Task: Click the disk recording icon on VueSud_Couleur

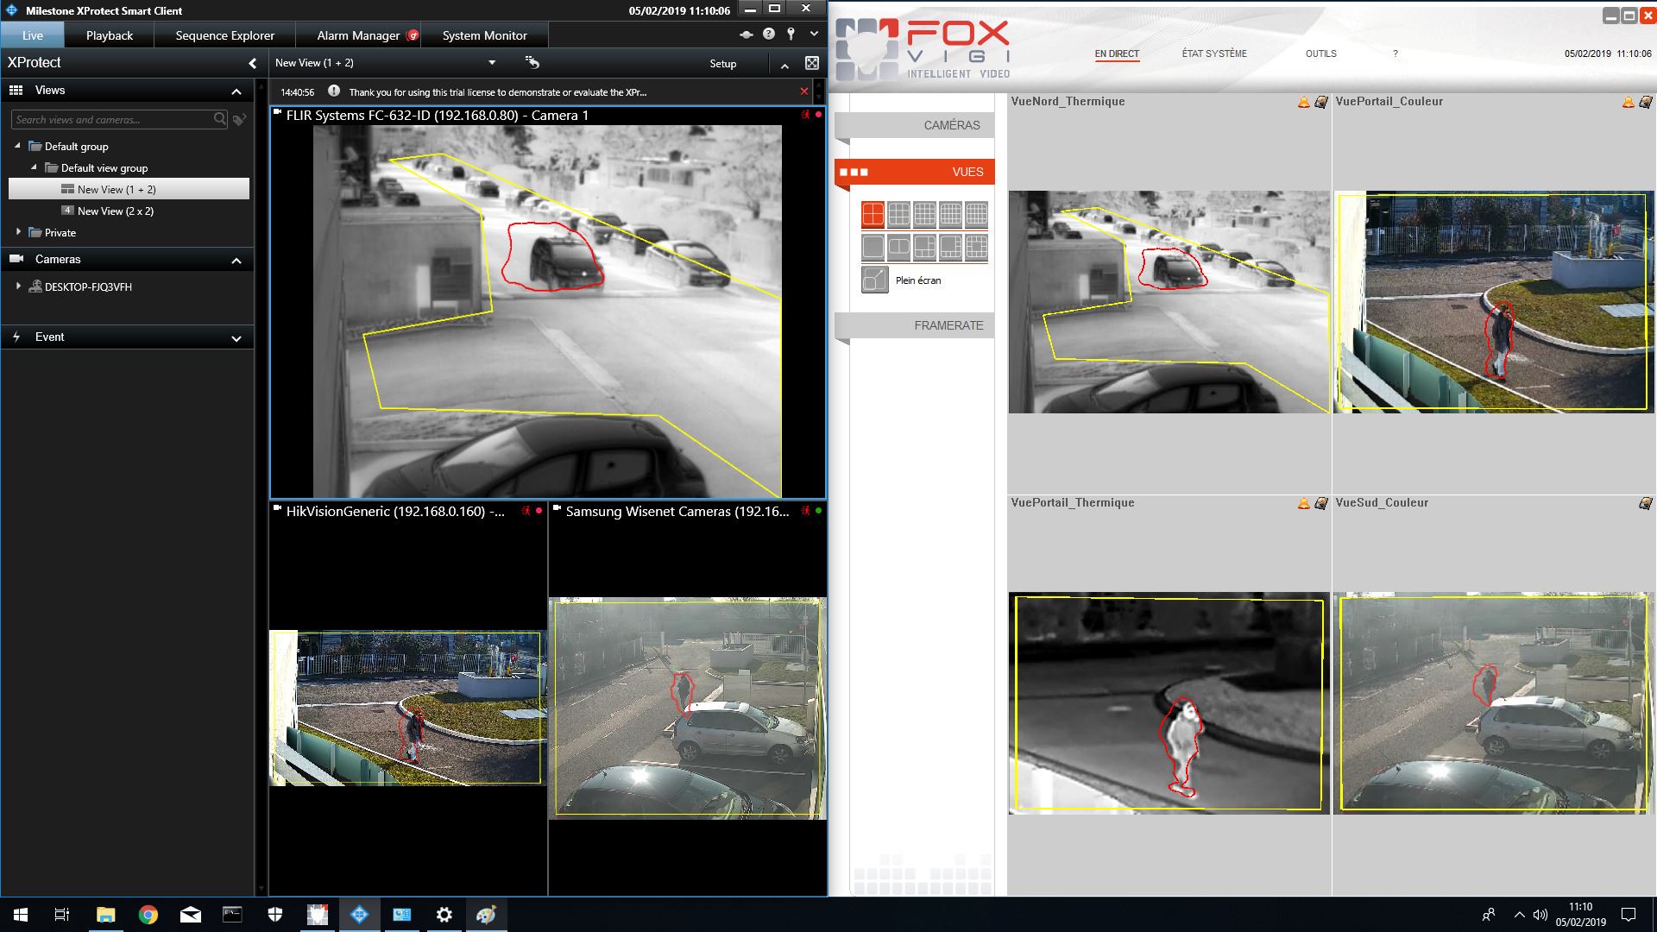Action: pos(1645,503)
